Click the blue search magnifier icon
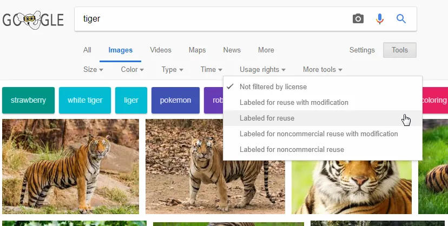The width and height of the screenshot is (448, 226). (401, 19)
